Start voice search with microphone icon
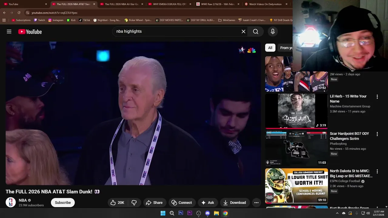 (x=273, y=31)
